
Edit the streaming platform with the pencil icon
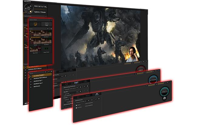tap(85, 86)
